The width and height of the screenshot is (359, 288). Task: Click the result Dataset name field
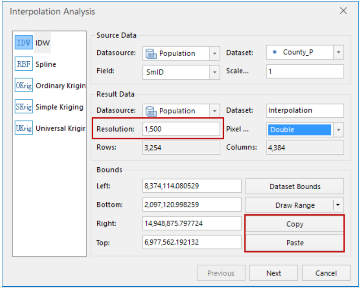click(305, 110)
